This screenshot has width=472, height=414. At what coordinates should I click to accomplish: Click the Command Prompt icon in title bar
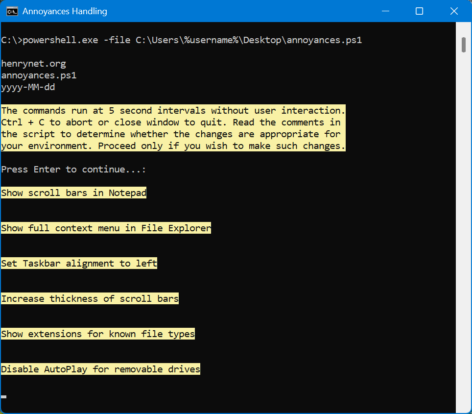(x=12, y=11)
